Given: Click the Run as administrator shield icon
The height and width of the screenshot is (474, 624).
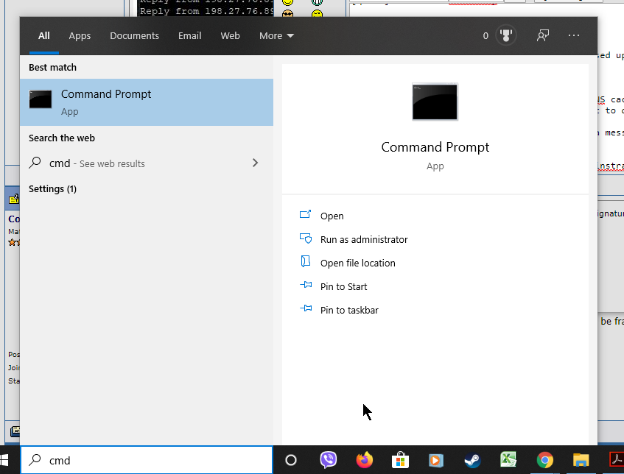Looking at the screenshot, I should [305, 238].
